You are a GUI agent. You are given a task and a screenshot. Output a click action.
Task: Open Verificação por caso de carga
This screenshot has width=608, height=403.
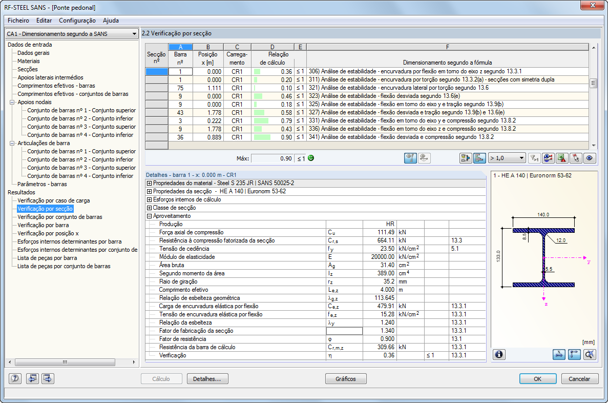tap(53, 200)
